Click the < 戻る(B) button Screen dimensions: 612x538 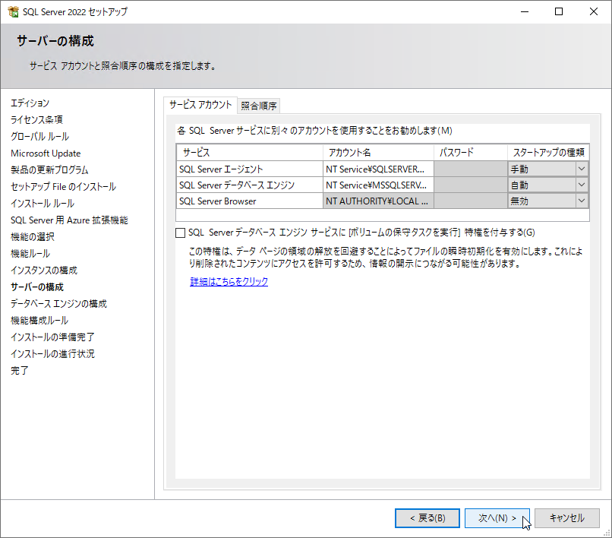[x=427, y=518]
